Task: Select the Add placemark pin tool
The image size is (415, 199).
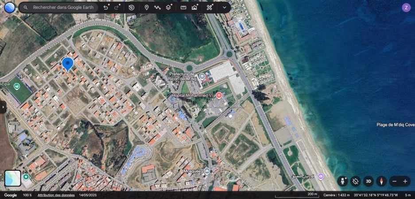Action: (147, 8)
